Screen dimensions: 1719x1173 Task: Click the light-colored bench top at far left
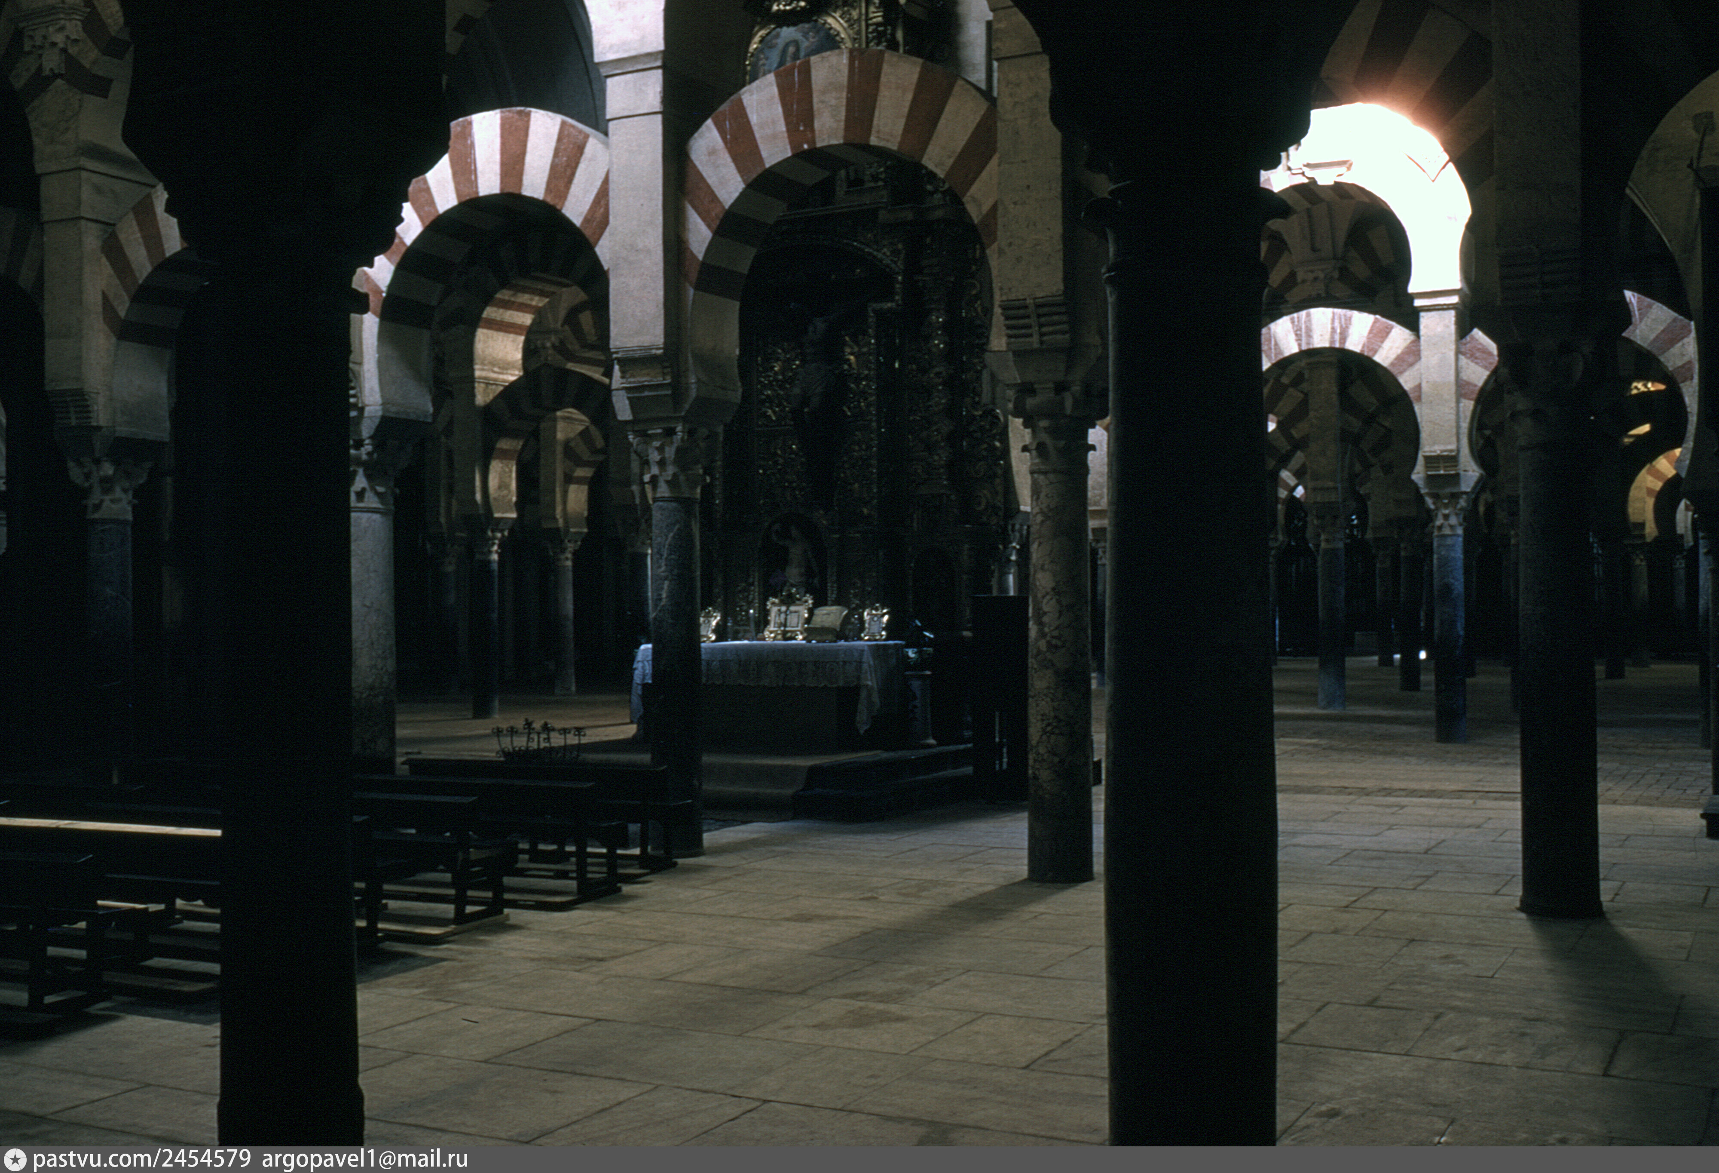tap(111, 827)
